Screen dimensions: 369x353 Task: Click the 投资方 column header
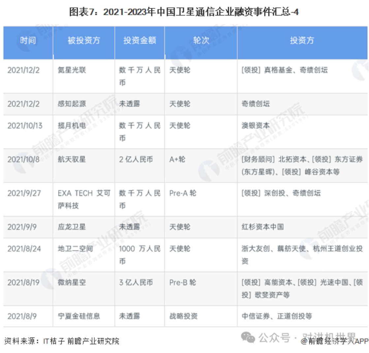[x=302, y=41]
